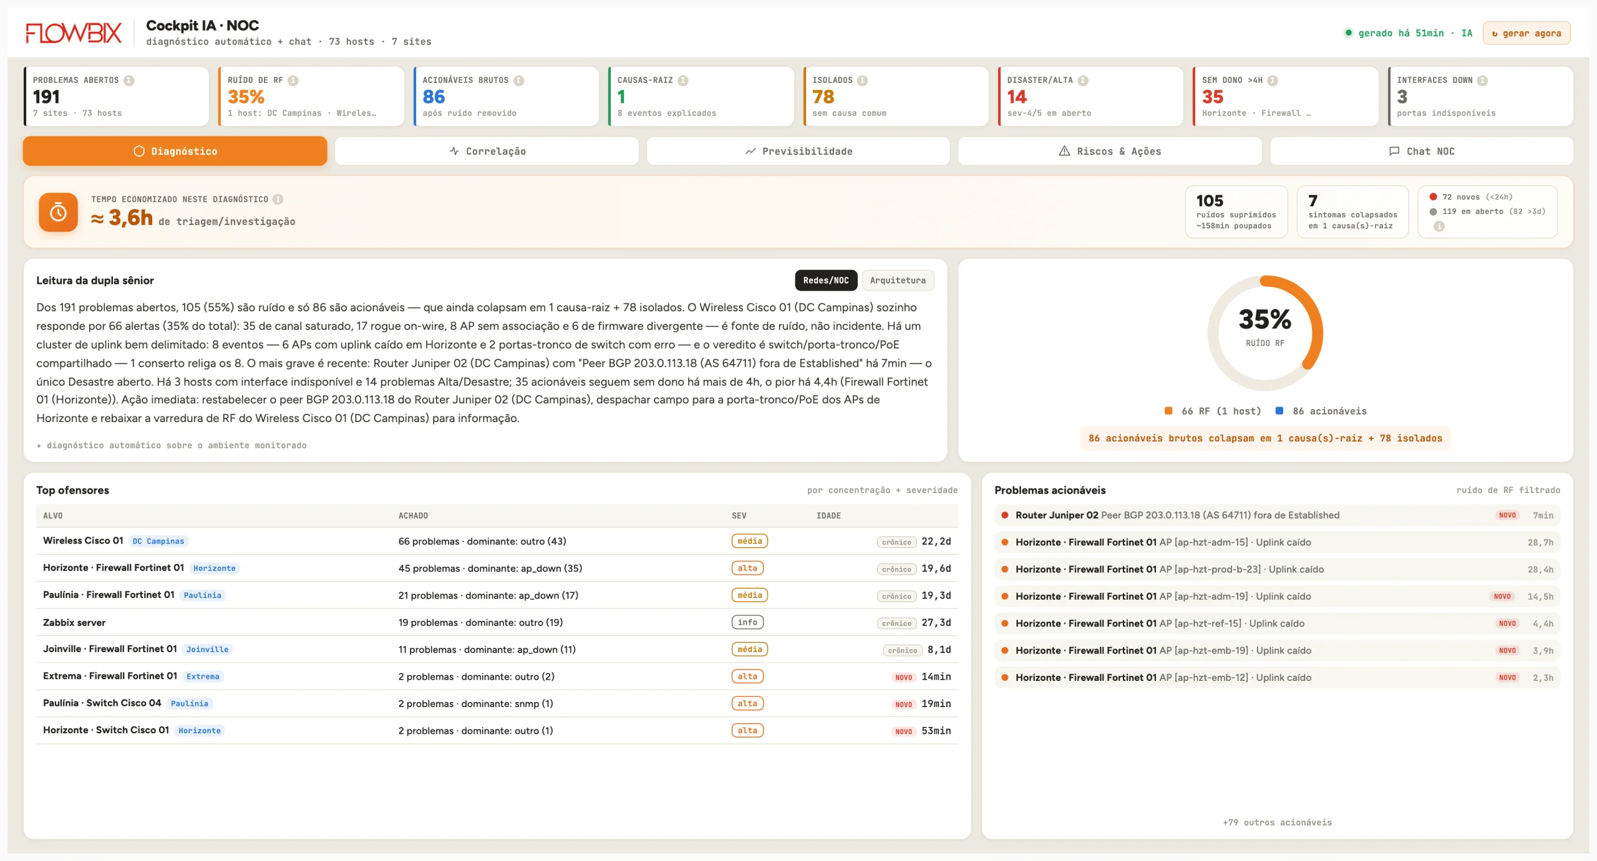Click the '72 novos (<24h)' indicator

[1472, 197]
